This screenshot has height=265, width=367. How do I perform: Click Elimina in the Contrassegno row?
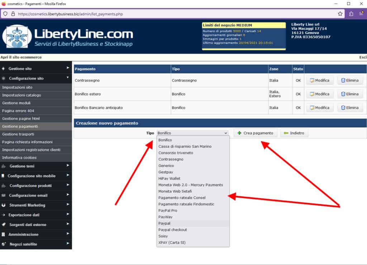[350, 80]
